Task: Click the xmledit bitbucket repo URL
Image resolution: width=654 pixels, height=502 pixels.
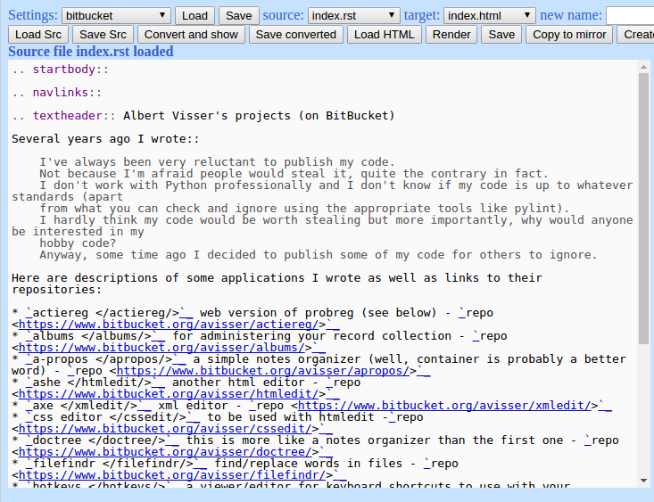Action: (444, 406)
